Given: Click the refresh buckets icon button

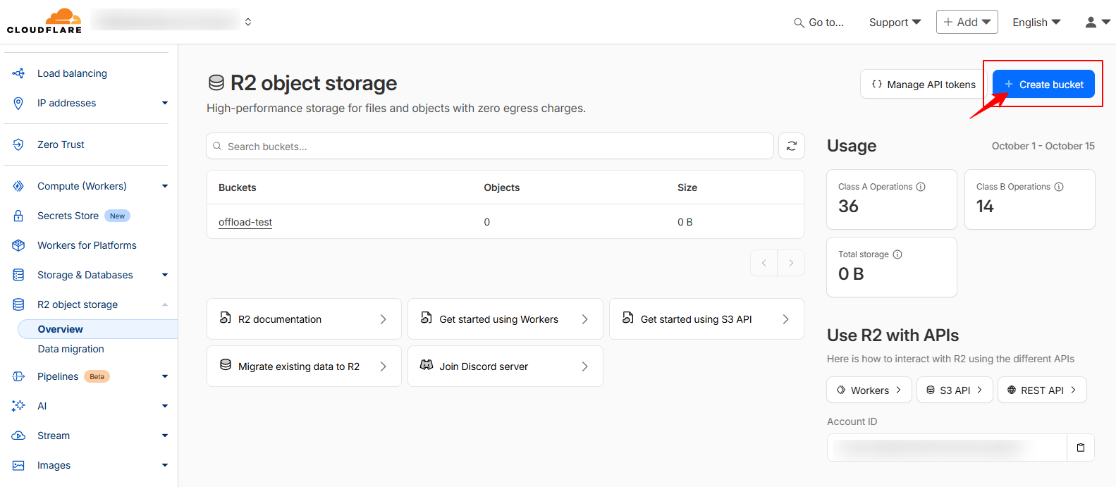Looking at the screenshot, I should point(791,146).
